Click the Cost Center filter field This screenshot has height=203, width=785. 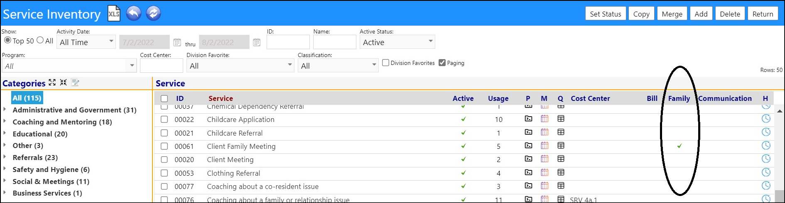point(161,65)
